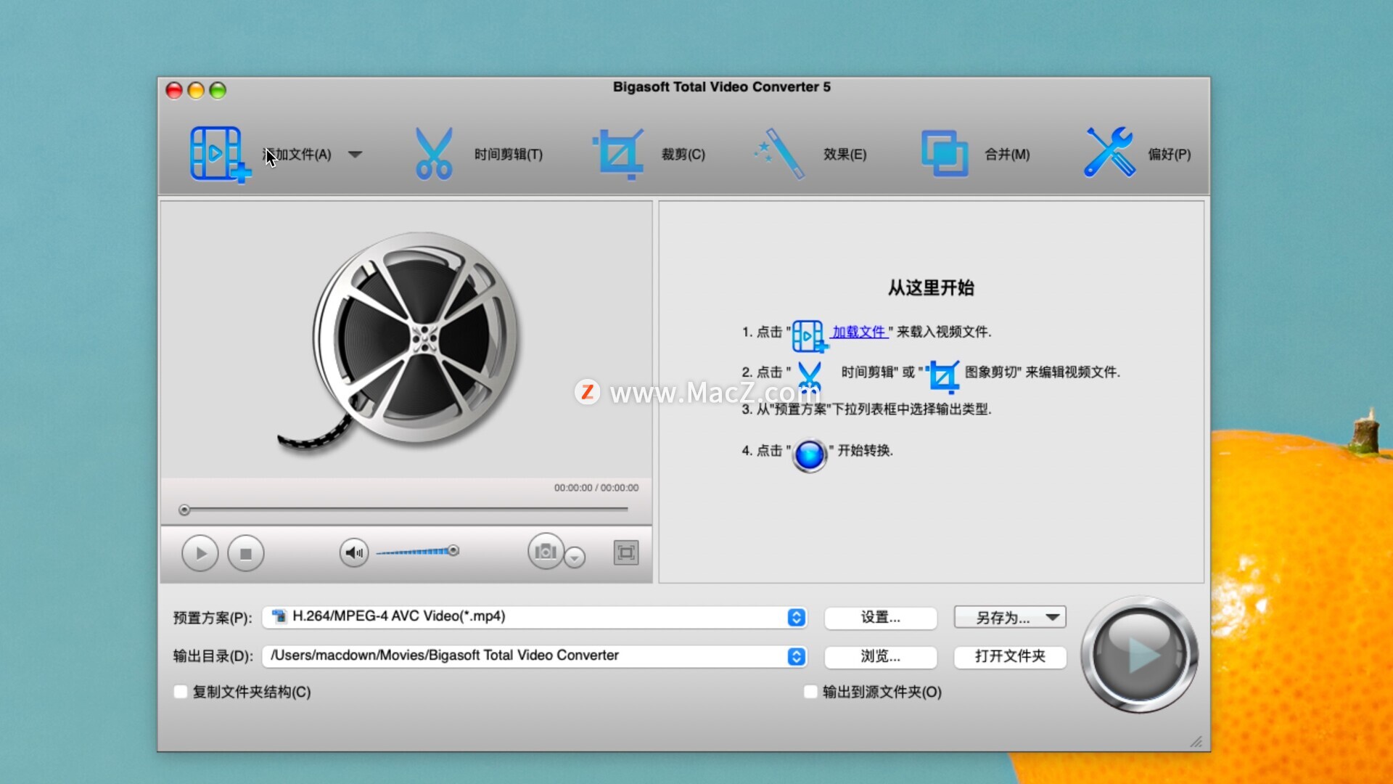Viewport: 1393px width, 784px height.
Task: Click the Crop tool icon
Action: [618, 153]
